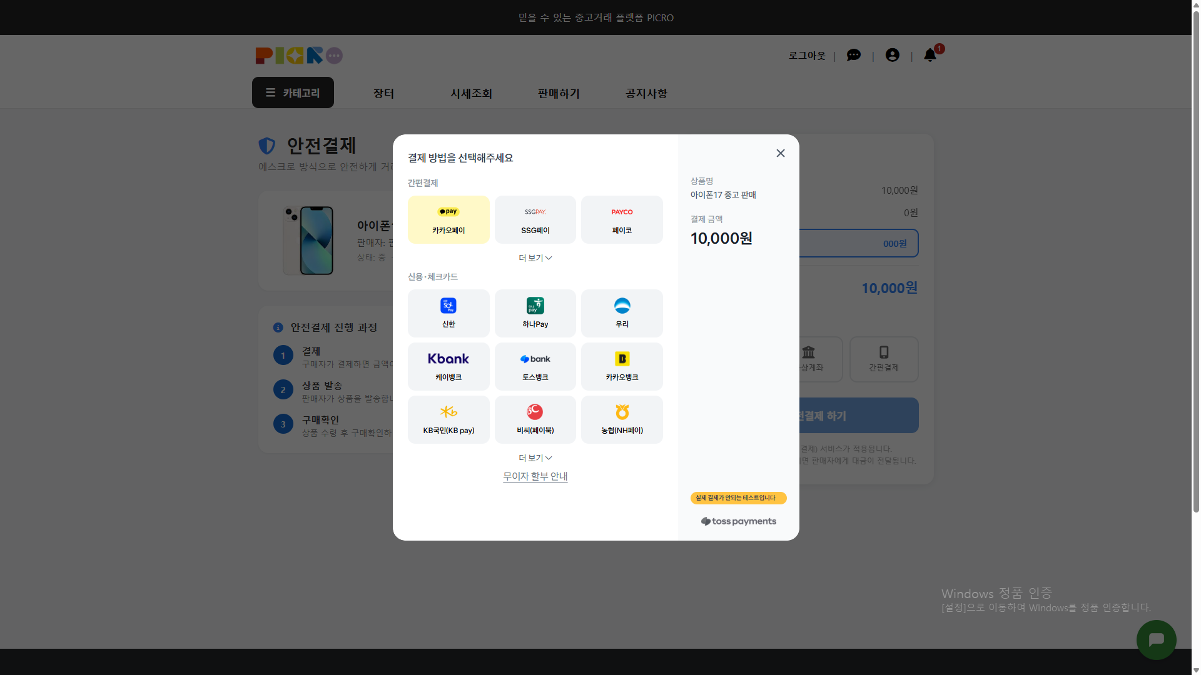Click the point input field showing 000원
Image resolution: width=1201 pixels, height=675 pixels.
point(859,243)
